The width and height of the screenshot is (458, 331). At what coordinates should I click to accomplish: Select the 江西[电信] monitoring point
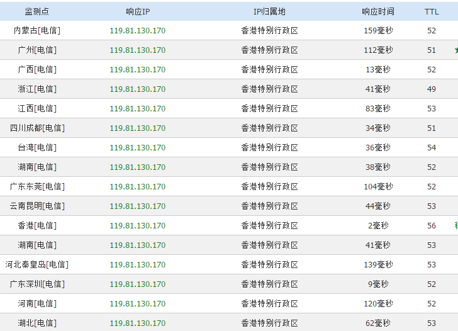[x=36, y=108]
